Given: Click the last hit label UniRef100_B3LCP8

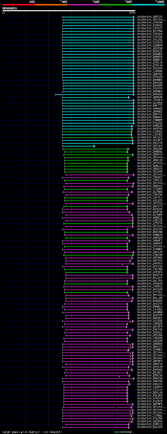Looking at the screenshot, I should (150, 427).
